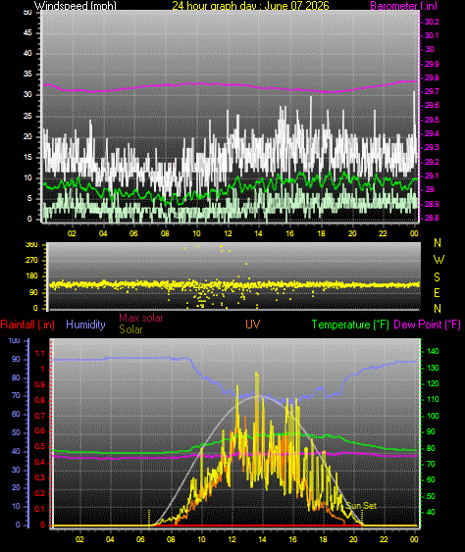The width and height of the screenshot is (465, 552).
Task: Click the green '140' temperature axis value
Action: [433, 351]
